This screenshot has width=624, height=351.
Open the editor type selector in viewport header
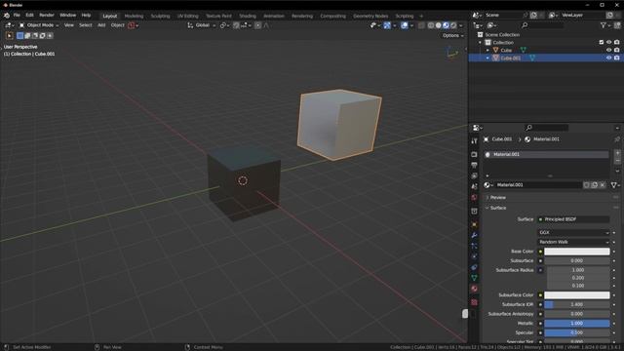[x=9, y=25]
